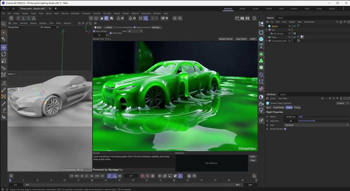350x191 pixels.
Task: Toggle Sphere visibility dots
Action: click(292, 26)
